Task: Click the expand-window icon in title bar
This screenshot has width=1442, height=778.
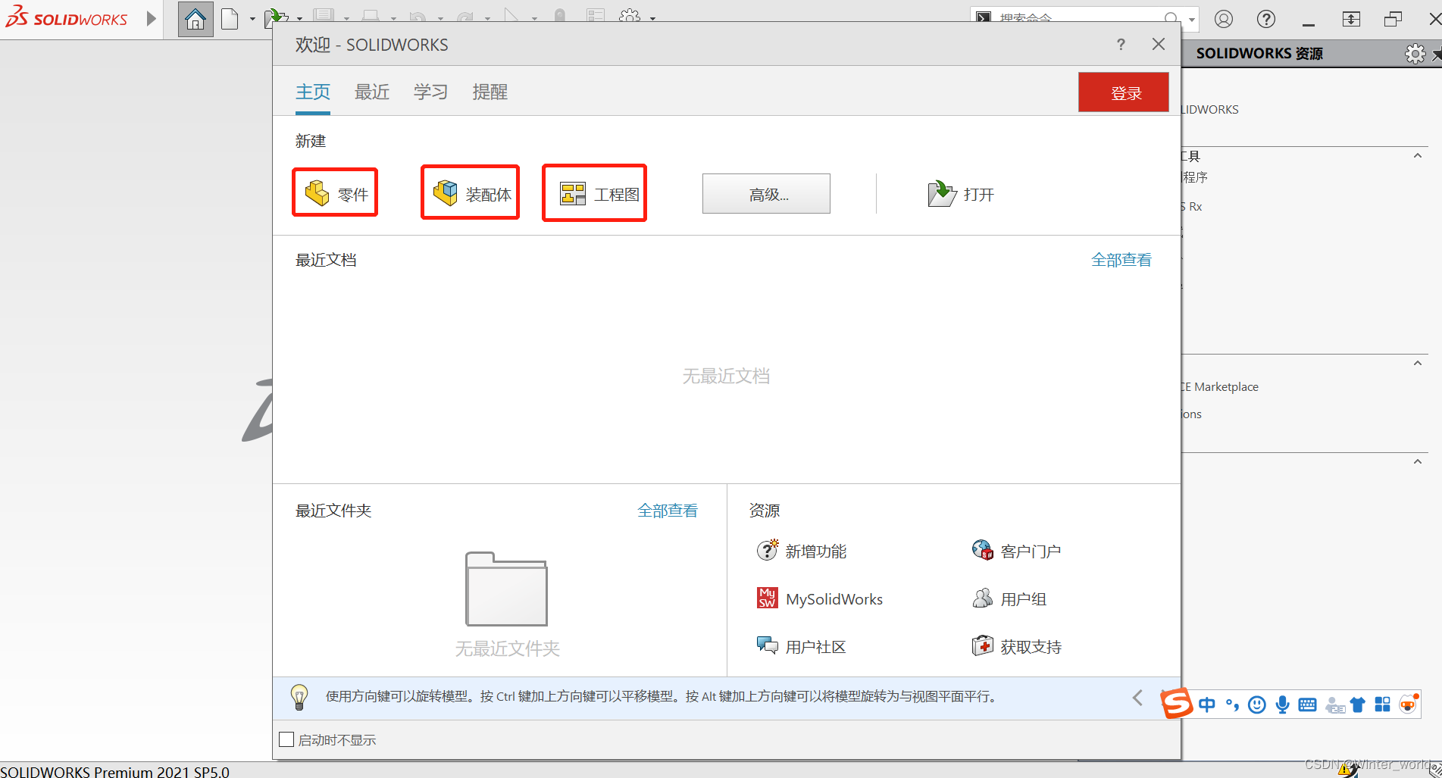Action: 1351,19
